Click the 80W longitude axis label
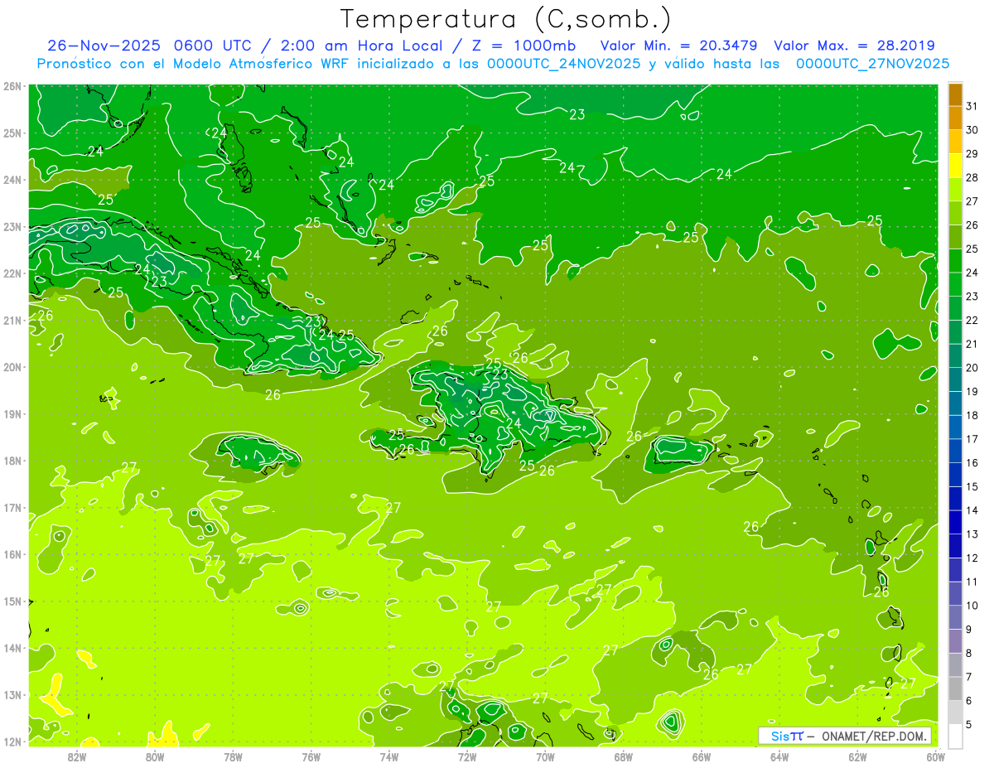 click(x=155, y=756)
